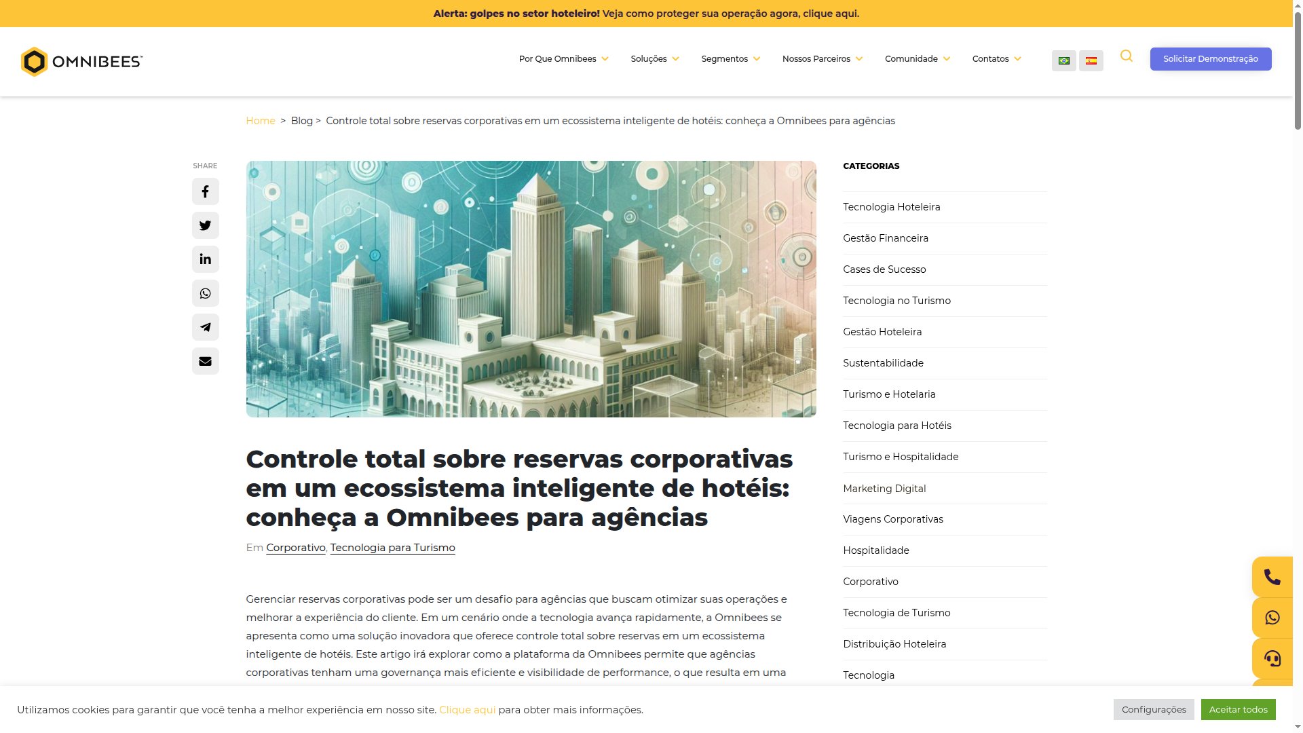Share the article on Twitter
Screen dimensions: 1303x733
click(205, 225)
